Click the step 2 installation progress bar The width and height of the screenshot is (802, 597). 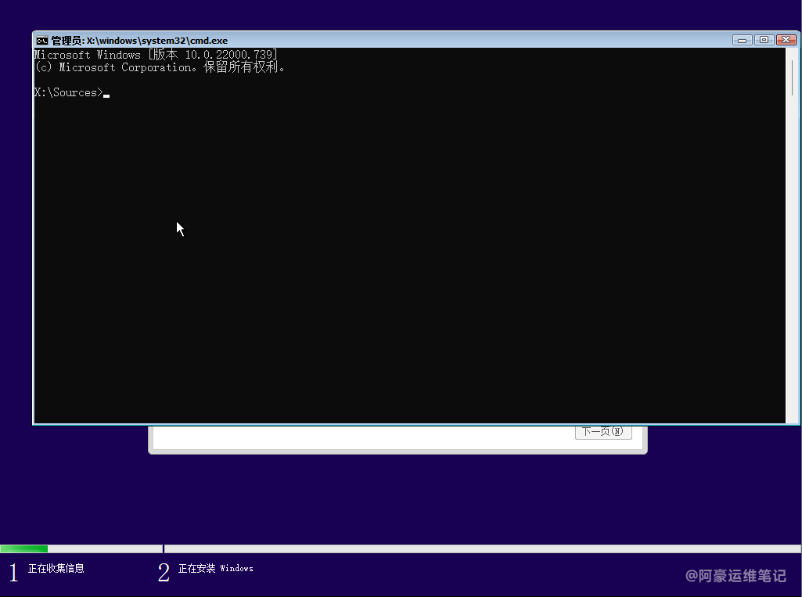click(x=482, y=549)
